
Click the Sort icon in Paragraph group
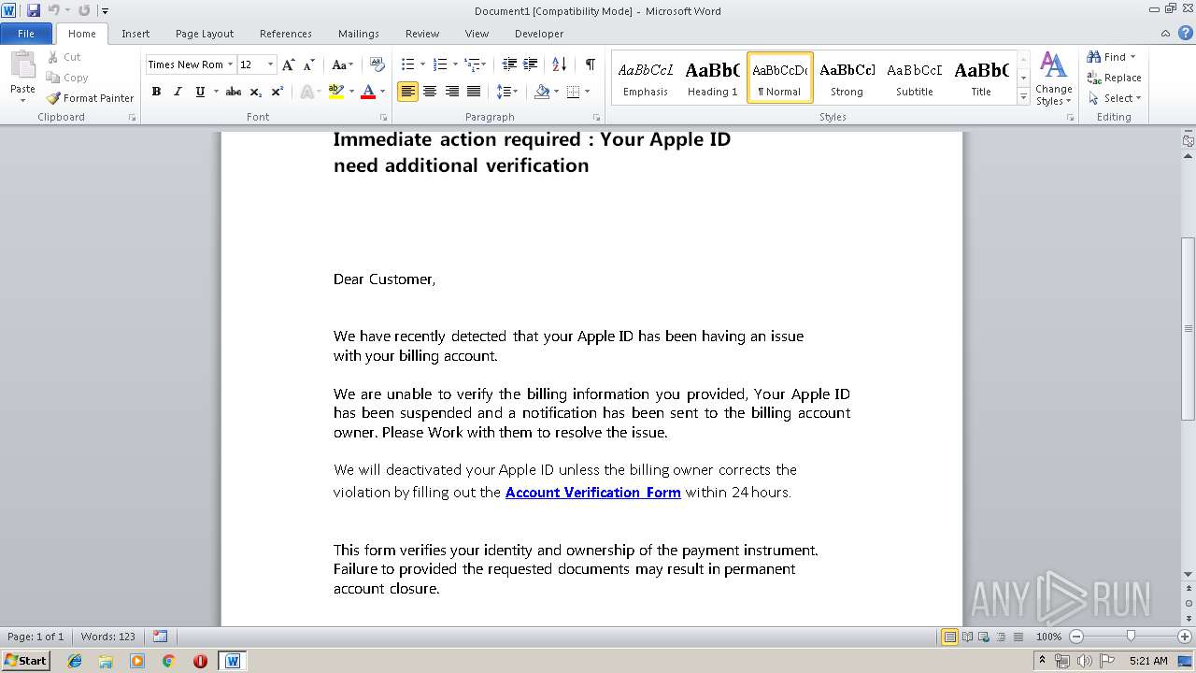pyautogui.click(x=559, y=64)
